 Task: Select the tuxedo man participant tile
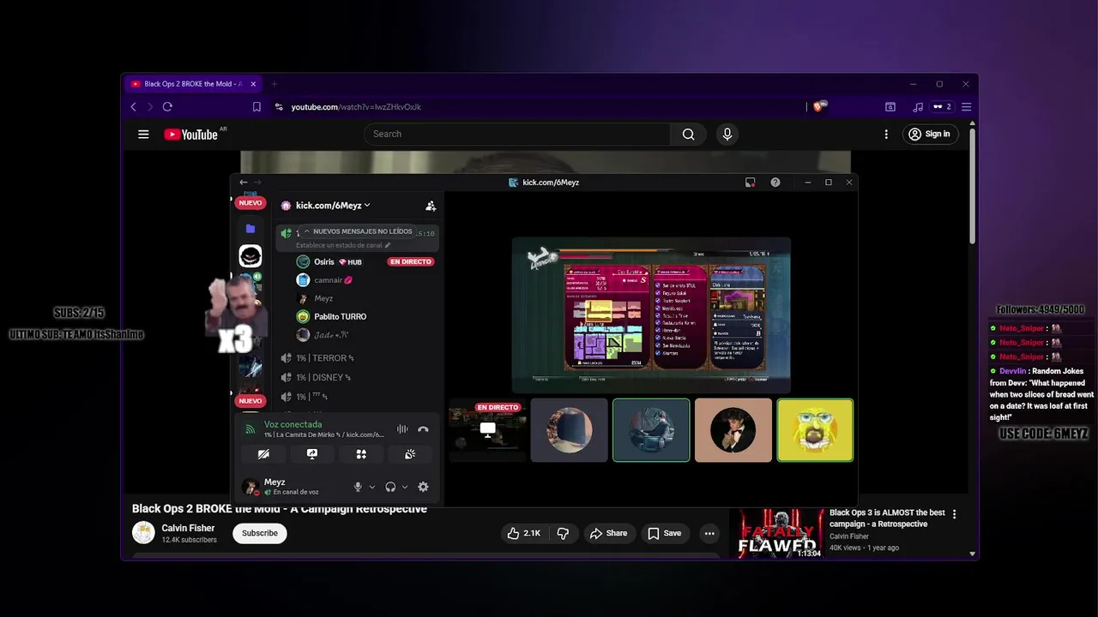point(733,430)
